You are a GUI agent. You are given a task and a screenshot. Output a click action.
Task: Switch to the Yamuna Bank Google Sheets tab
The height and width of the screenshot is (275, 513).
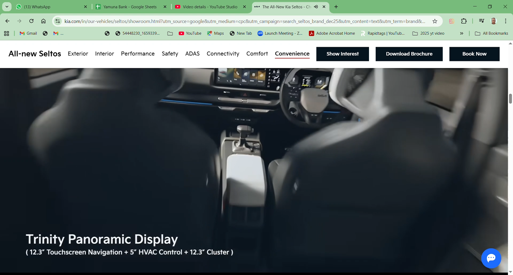[130, 7]
